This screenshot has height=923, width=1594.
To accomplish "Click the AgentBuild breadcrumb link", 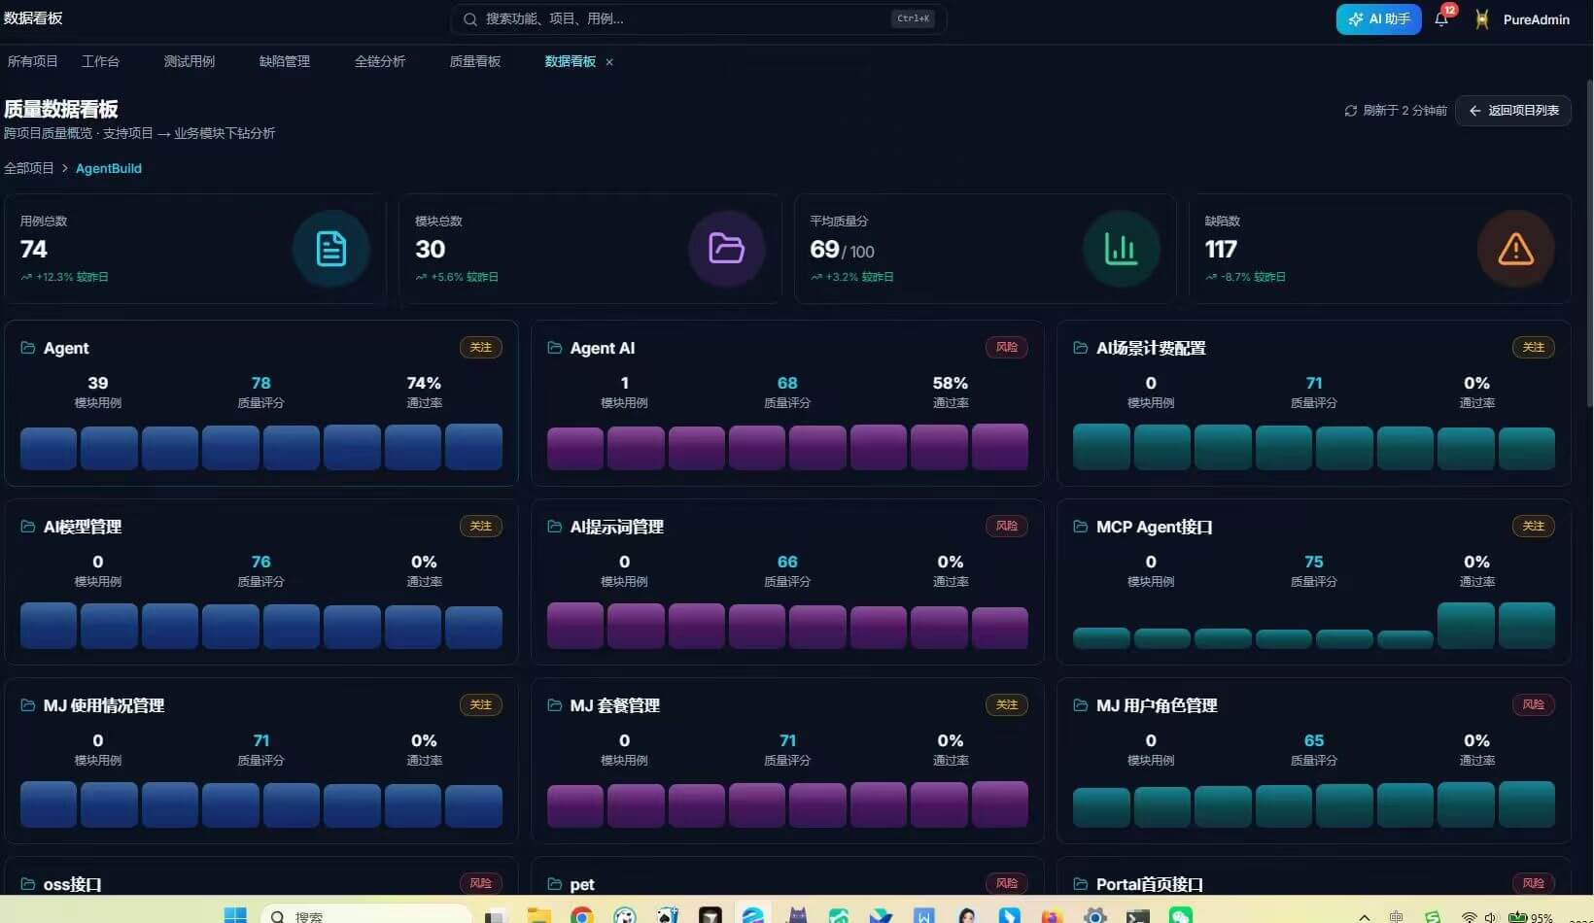I will (x=109, y=168).
